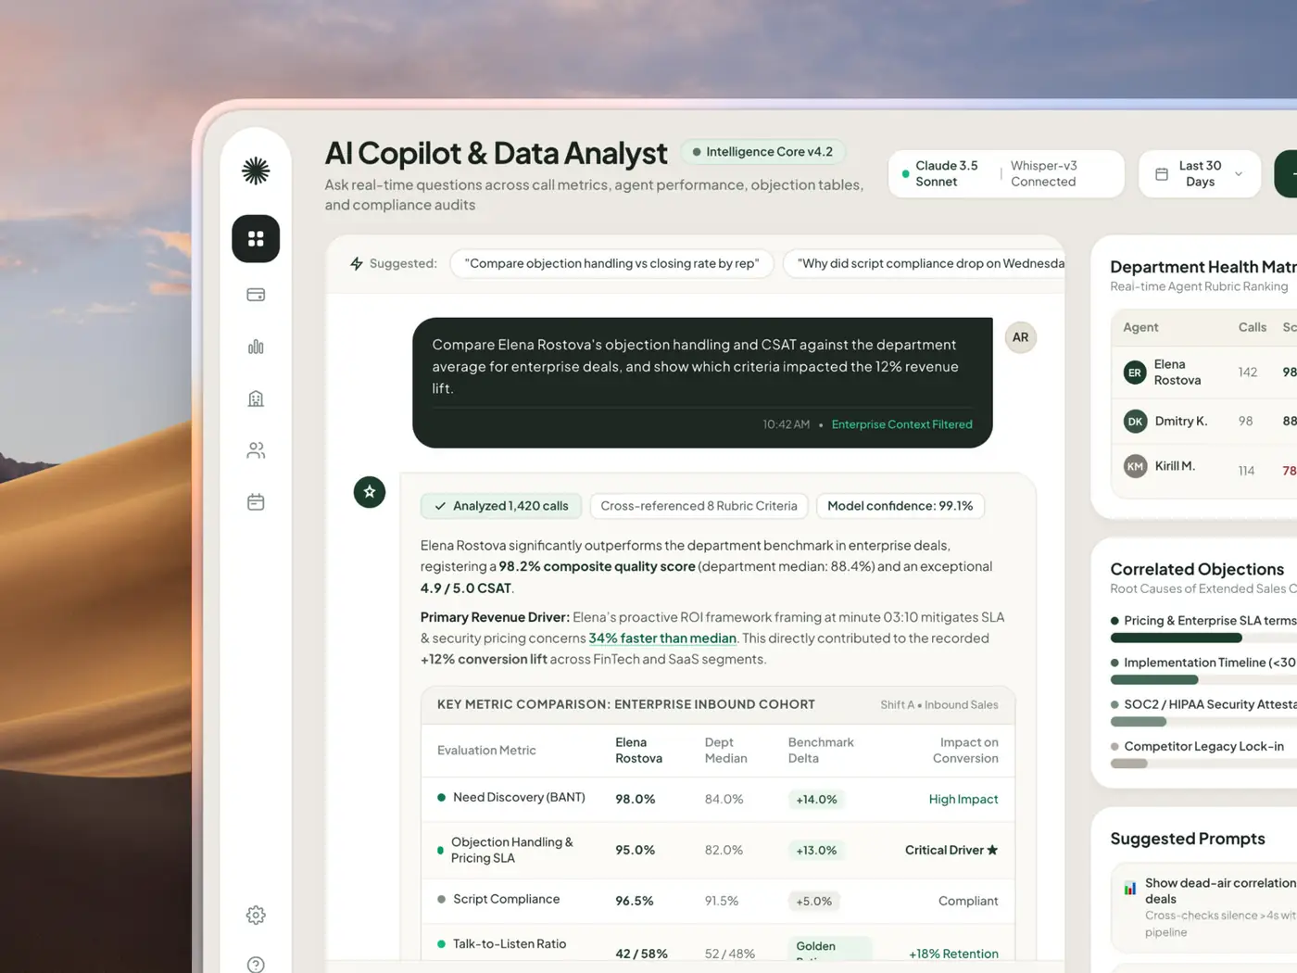Click the Model confidence: 99.1% chip
The width and height of the screenshot is (1297, 973).
(900, 506)
